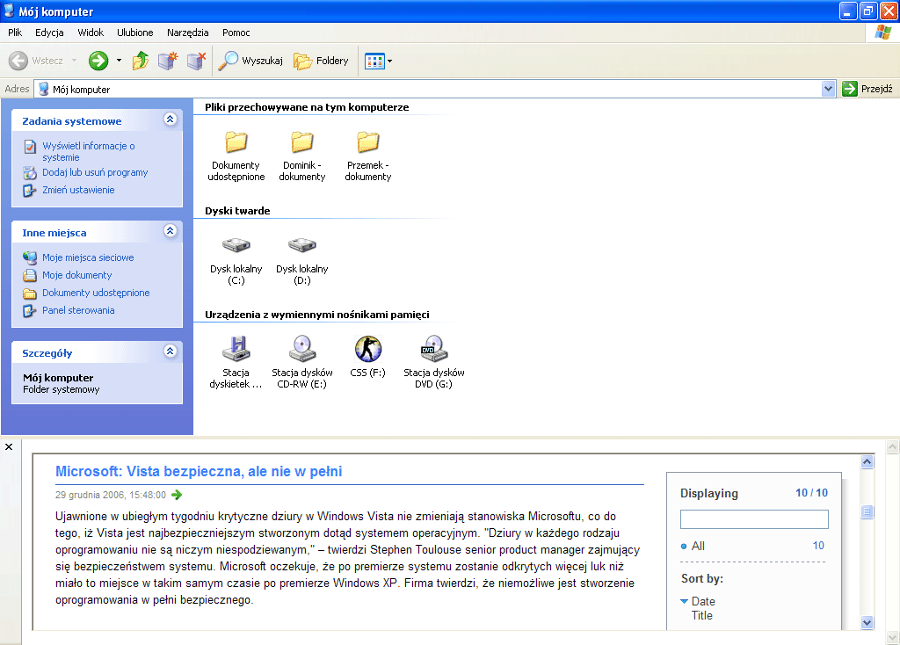Open Moje dokumenty in sidebar
This screenshot has height=645, width=900.
click(x=77, y=275)
